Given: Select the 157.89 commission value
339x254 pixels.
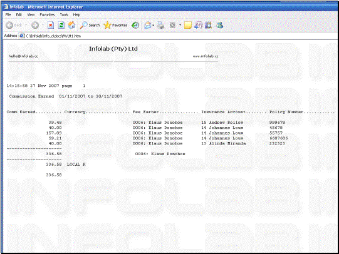Looking at the screenshot, I should point(54,133).
